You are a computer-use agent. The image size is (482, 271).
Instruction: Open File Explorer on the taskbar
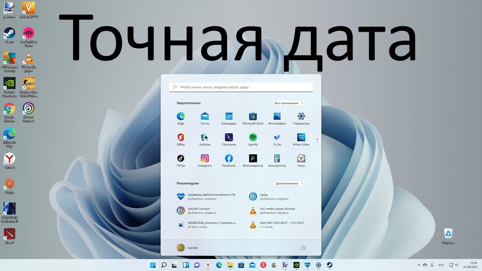[x=230, y=265]
